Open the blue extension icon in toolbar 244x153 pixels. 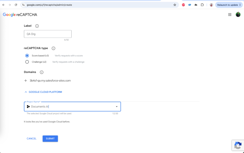[x=189, y=5]
